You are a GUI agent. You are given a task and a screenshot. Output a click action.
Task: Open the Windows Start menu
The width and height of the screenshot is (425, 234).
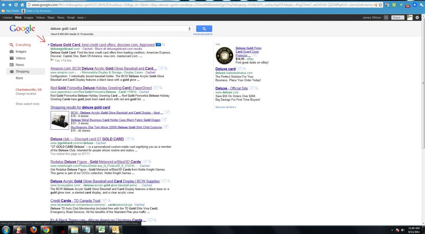6,230
